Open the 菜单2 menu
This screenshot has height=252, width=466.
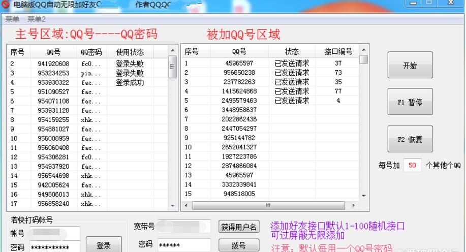(x=36, y=19)
